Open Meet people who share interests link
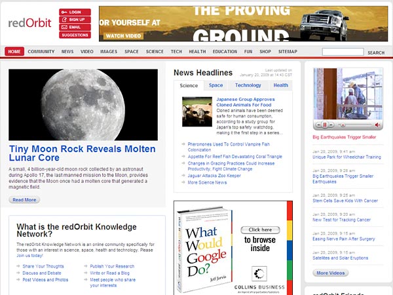The height and width of the screenshot is (295, 393). click(x=113, y=283)
